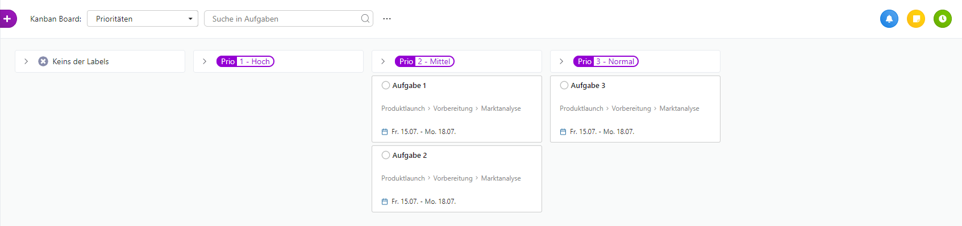Image resolution: width=962 pixels, height=226 pixels.
Task: Click the calendar icon on Aufgabe 3
Action: pyautogui.click(x=563, y=132)
